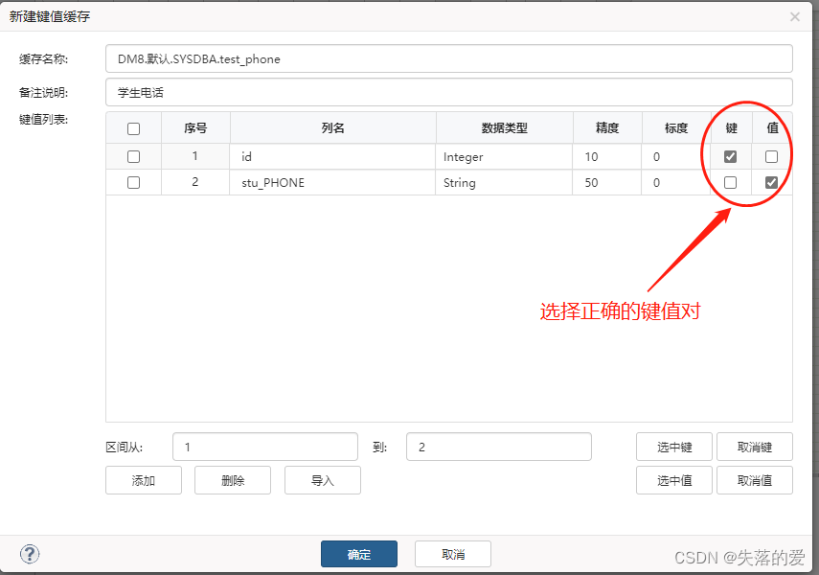Click the 精度 column header
Viewport: 819px width, 575px height.
click(607, 128)
